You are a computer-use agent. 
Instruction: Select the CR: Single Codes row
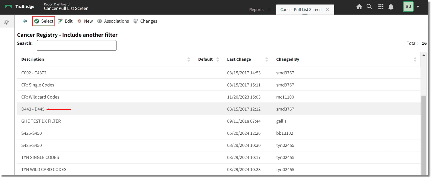[219, 85]
